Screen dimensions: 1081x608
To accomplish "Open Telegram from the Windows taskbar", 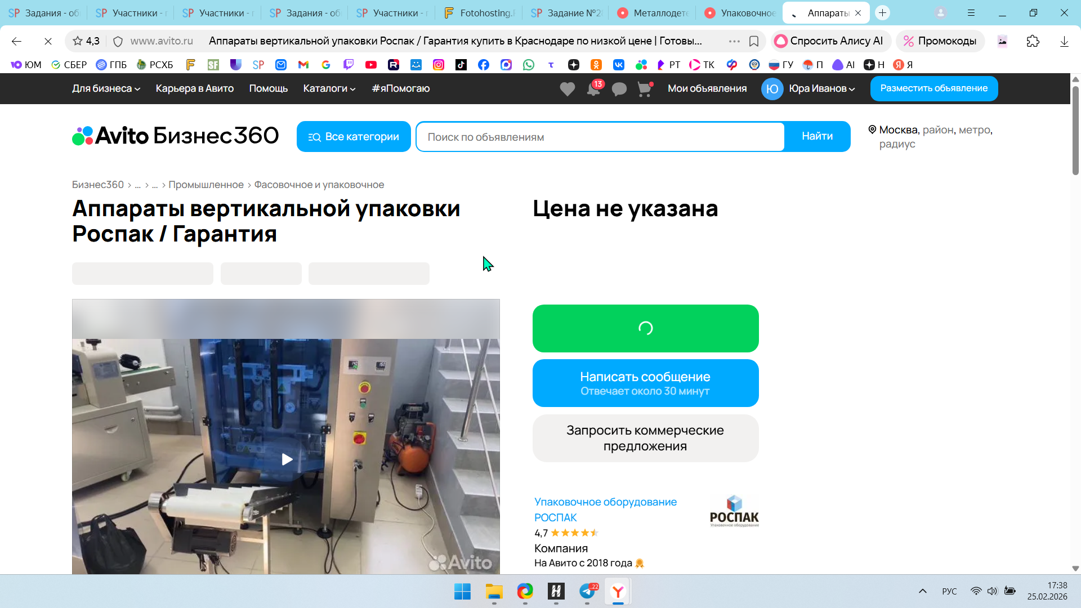I will (587, 591).
